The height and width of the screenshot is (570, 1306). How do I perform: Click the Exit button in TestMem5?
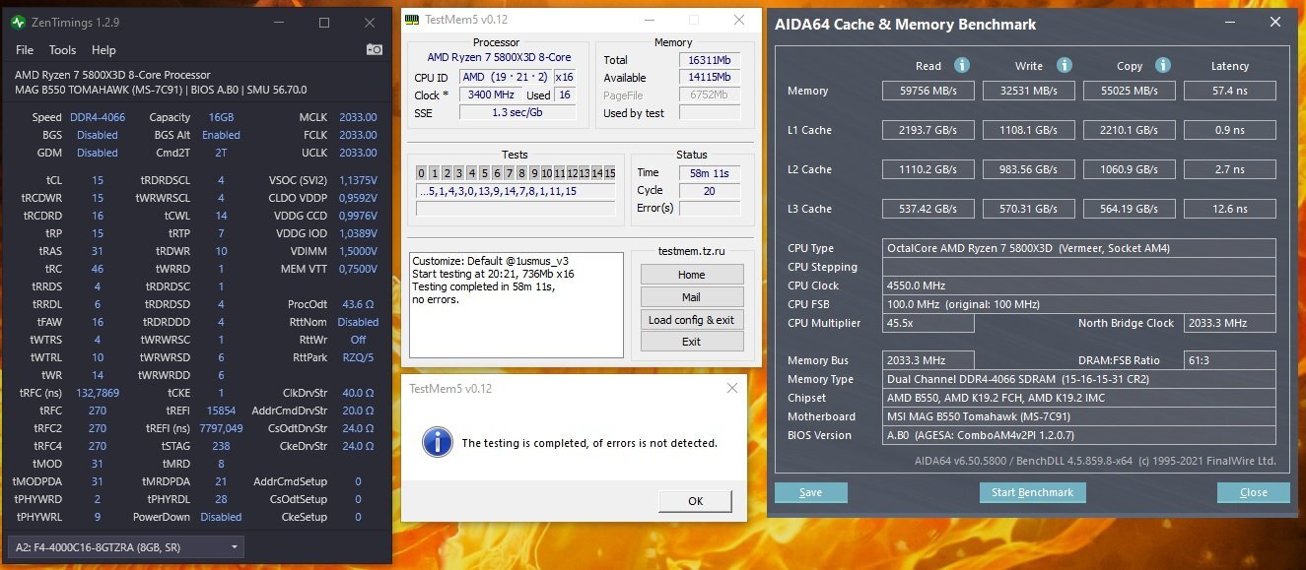[x=691, y=341]
